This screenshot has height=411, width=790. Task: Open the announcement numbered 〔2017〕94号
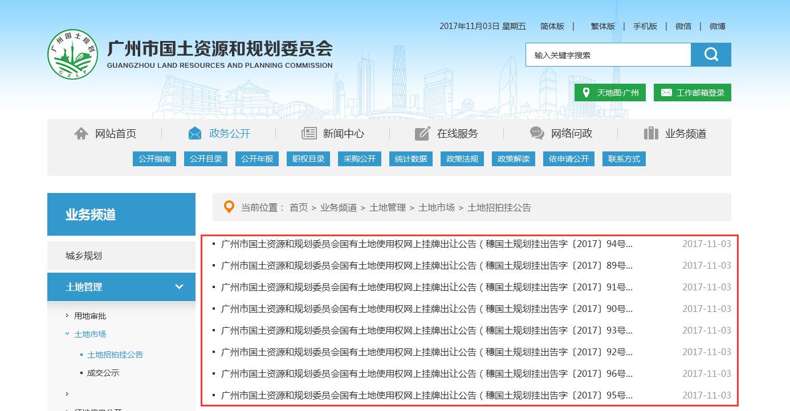coord(427,244)
